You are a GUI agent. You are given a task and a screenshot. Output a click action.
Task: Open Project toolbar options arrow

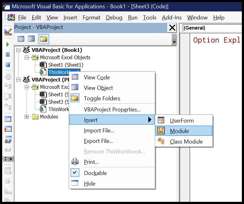coord(175,40)
